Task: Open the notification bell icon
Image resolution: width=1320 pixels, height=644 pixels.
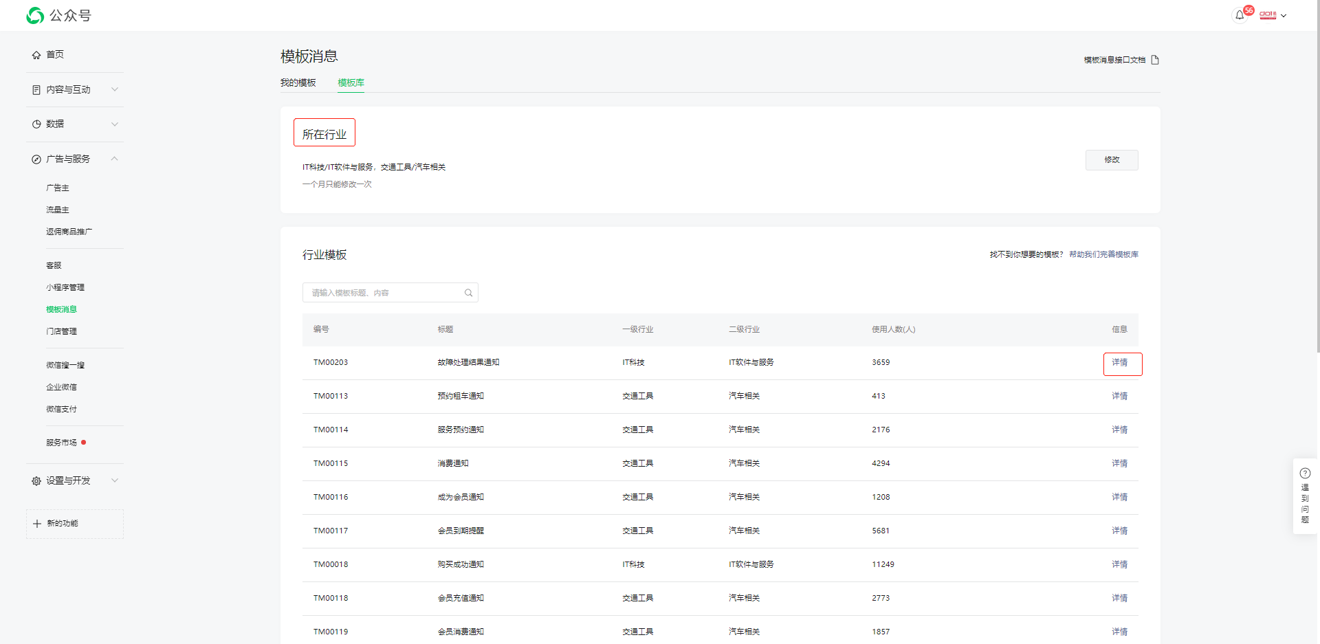Action: pos(1240,15)
